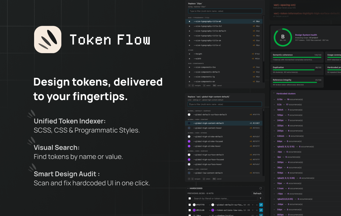The image size is (341, 216).
Task: Open the Reference integrity card
Action: pyautogui.click(x=297, y=82)
